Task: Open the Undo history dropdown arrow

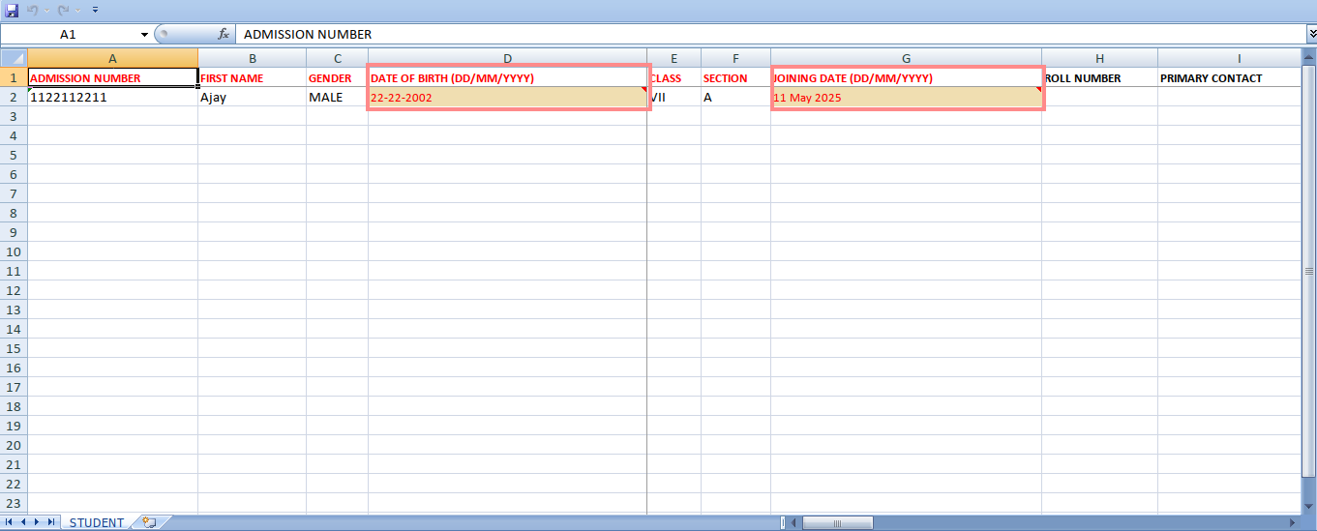Action: (45, 10)
